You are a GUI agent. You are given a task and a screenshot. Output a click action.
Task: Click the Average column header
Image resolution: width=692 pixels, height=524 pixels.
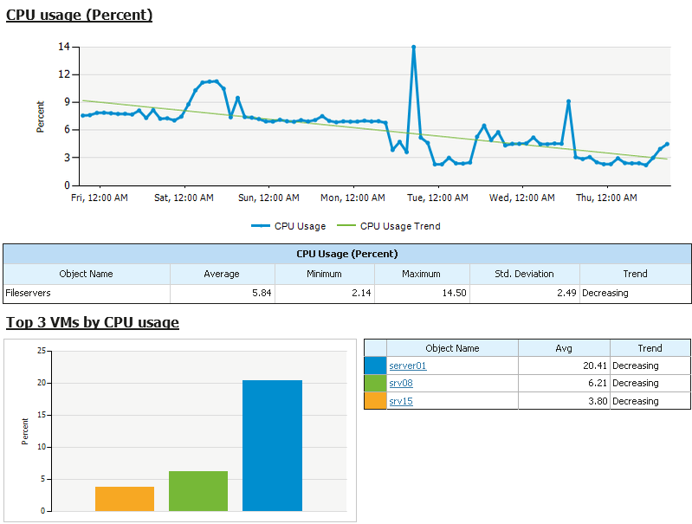tap(222, 274)
